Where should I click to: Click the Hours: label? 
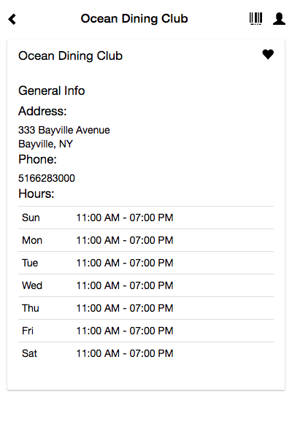click(x=36, y=193)
